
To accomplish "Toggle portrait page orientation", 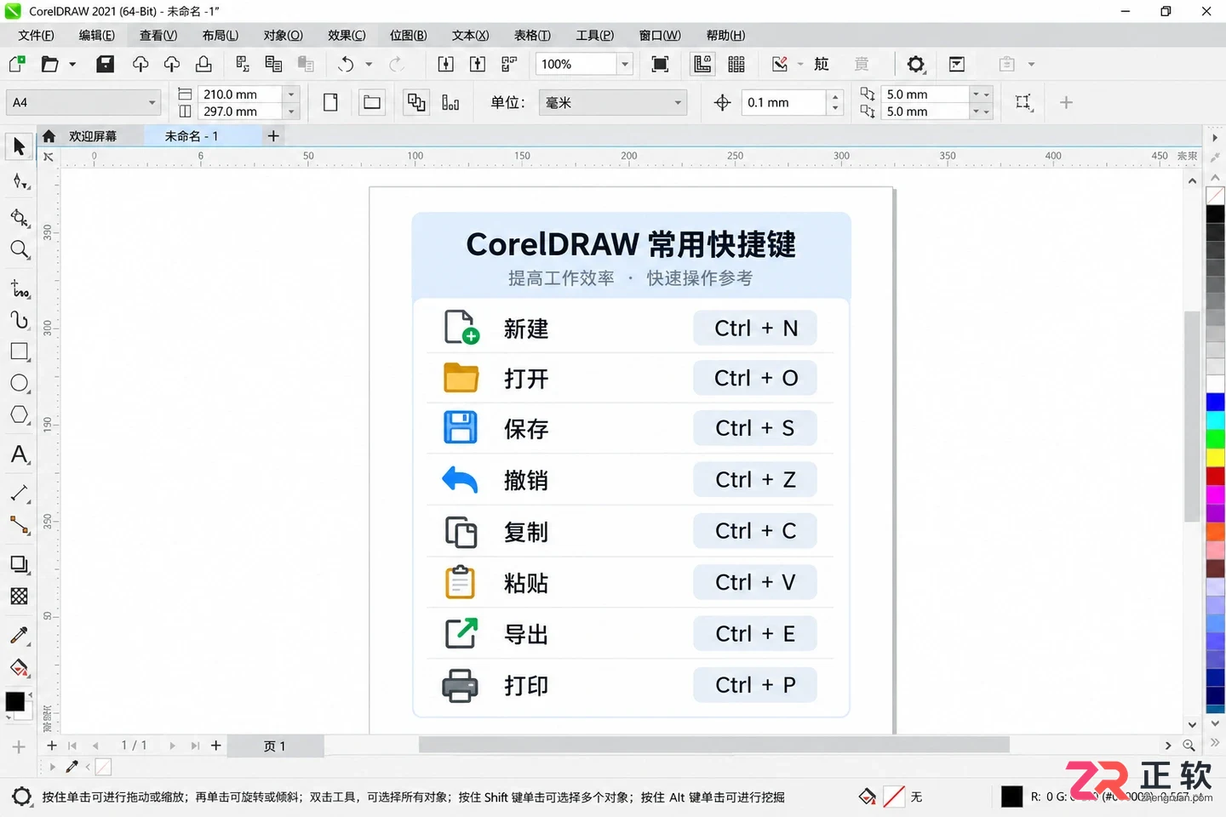I will pyautogui.click(x=330, y=102).
